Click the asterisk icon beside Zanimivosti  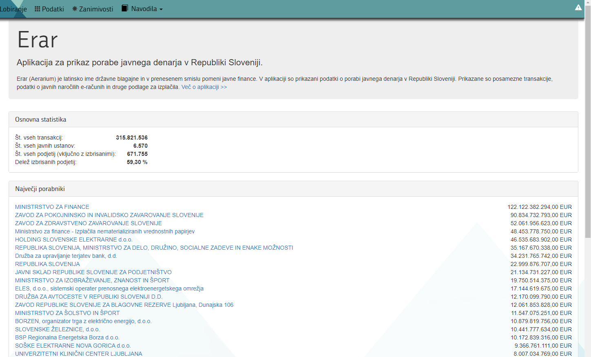75,9
